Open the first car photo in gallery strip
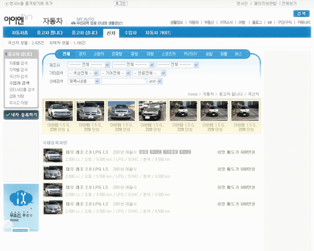The width and height of the screenshot is (314, 251). pos(59,111)
